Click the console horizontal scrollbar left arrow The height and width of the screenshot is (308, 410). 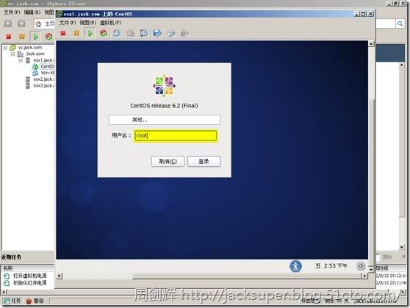pyautogui.click(x=60, y=276)
